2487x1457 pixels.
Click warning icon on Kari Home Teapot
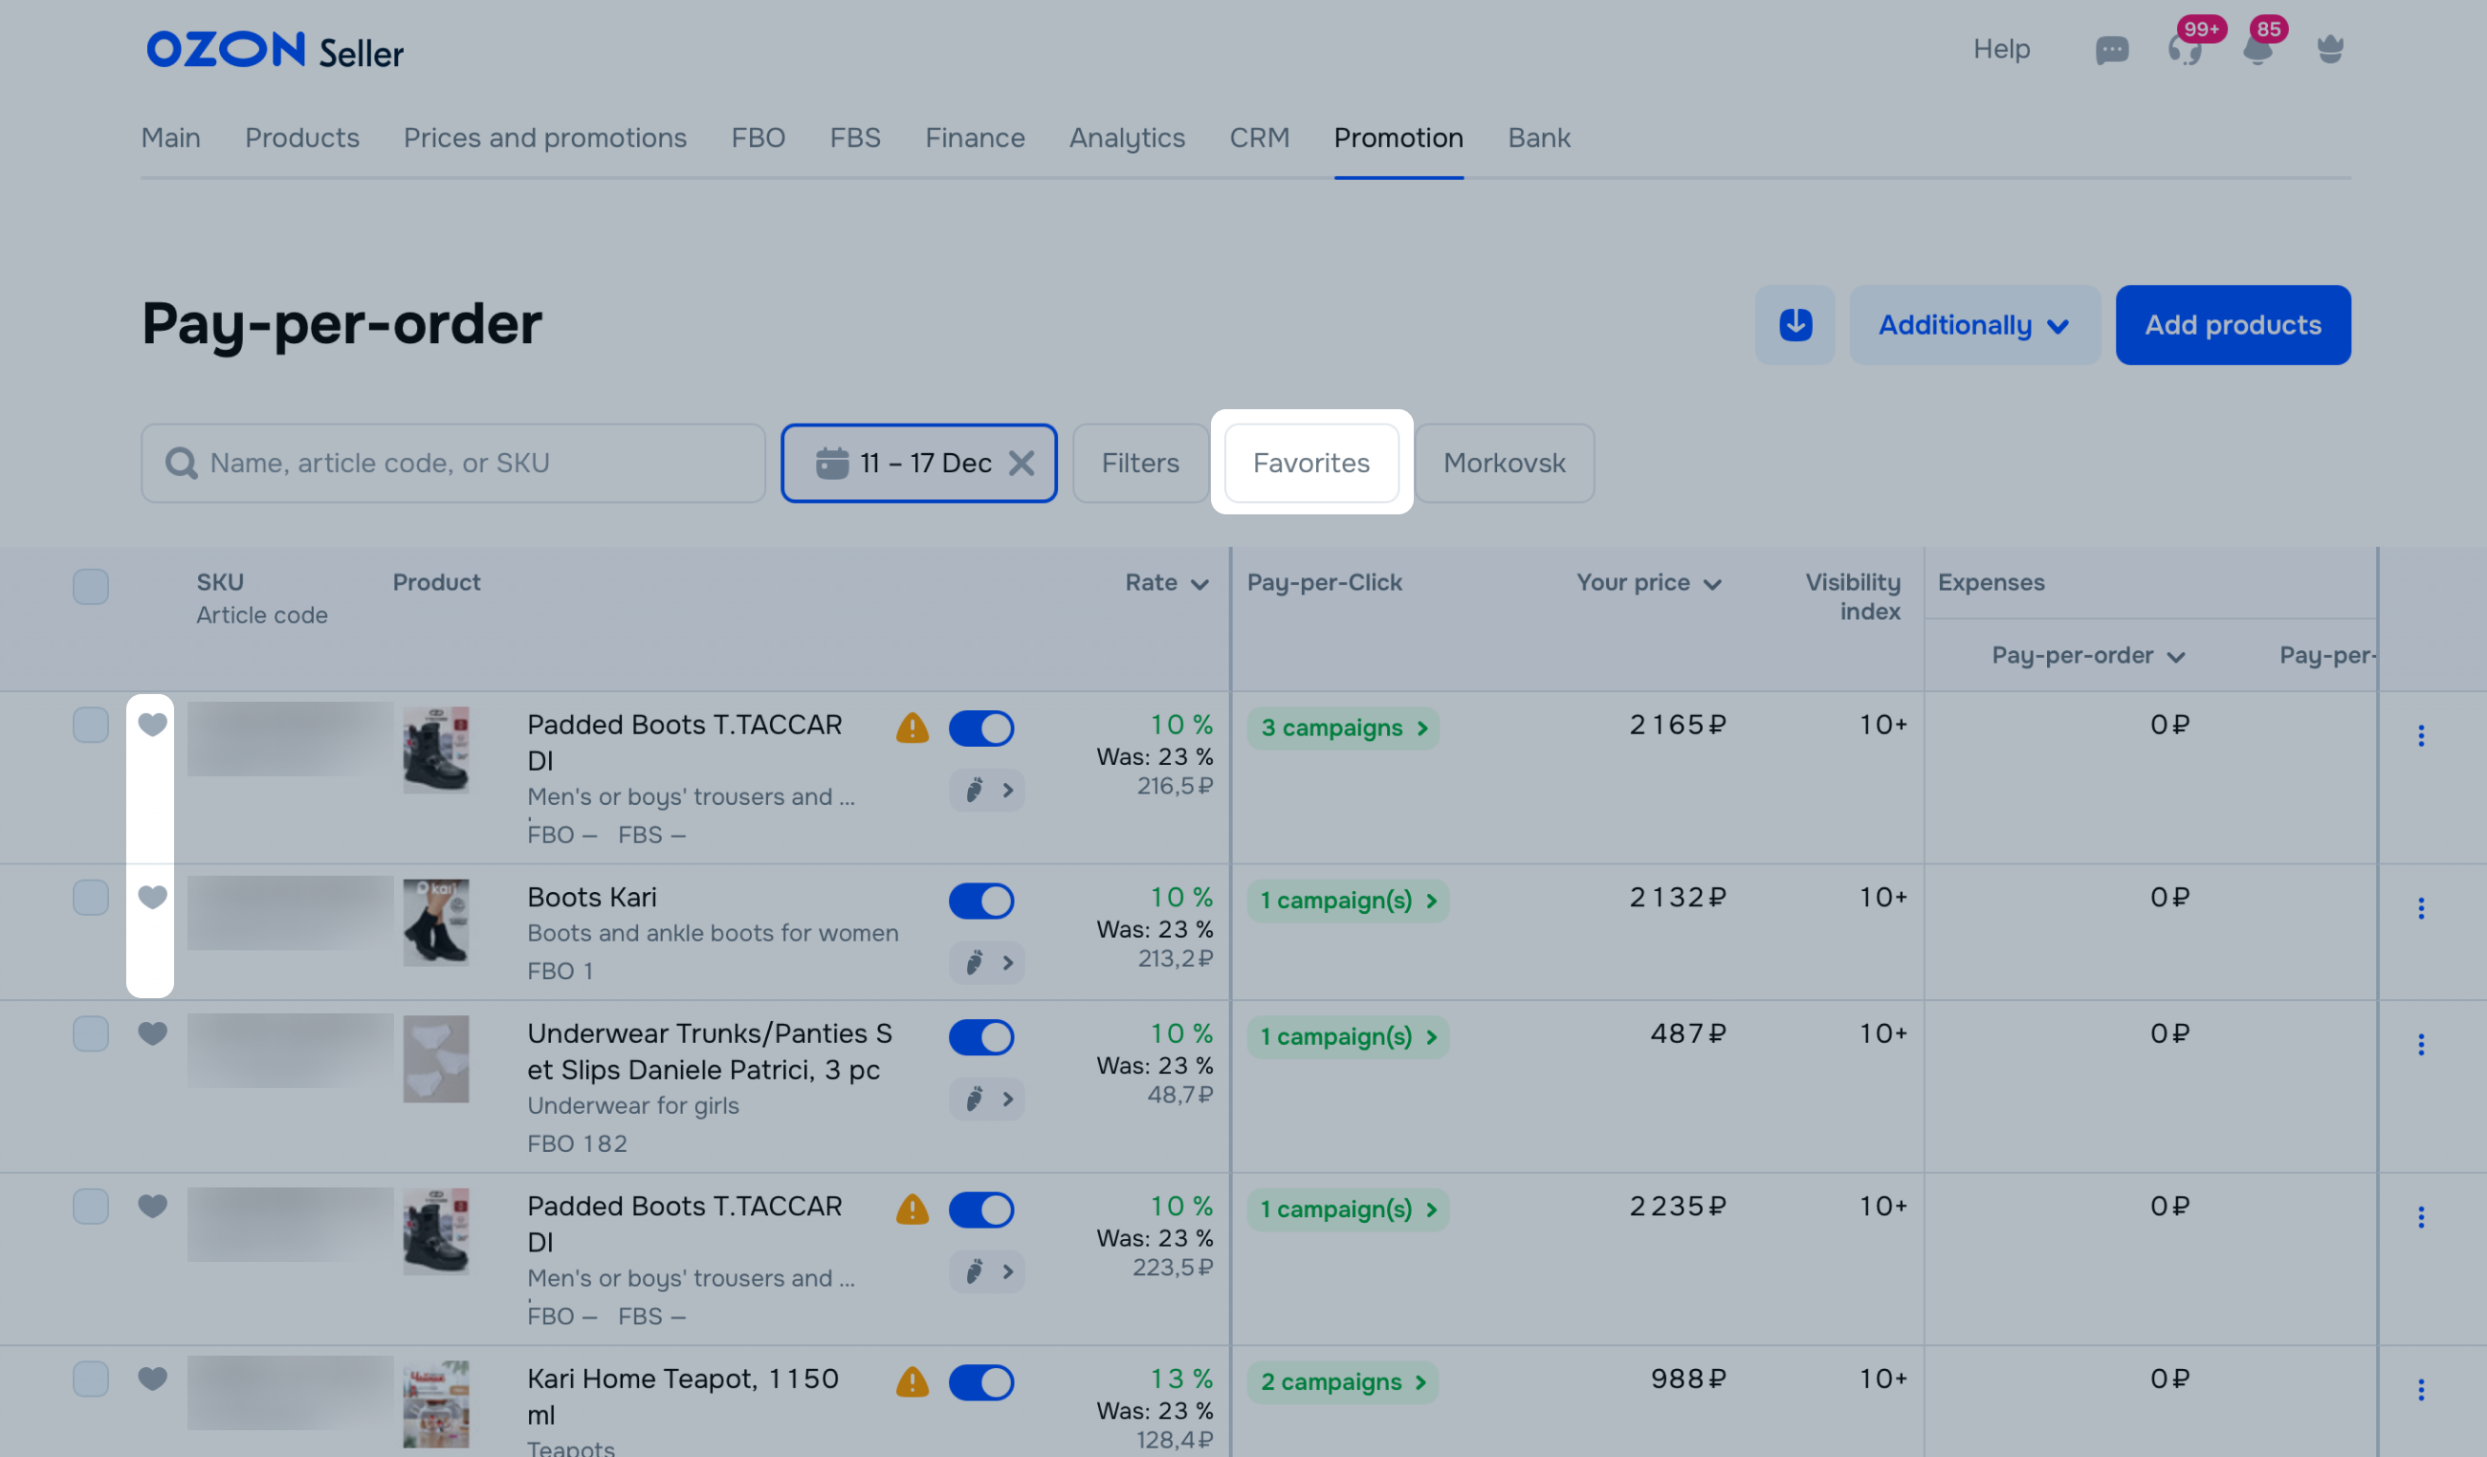(912, 1382)
